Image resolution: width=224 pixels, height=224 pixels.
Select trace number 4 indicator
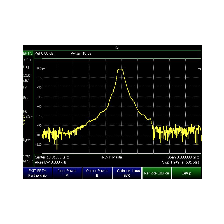click(32, 116)
